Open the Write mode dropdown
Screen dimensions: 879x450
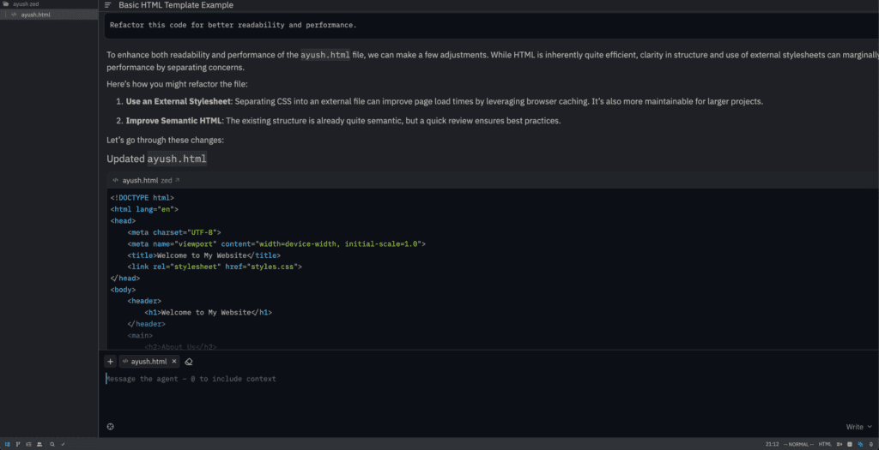(857, 427)
